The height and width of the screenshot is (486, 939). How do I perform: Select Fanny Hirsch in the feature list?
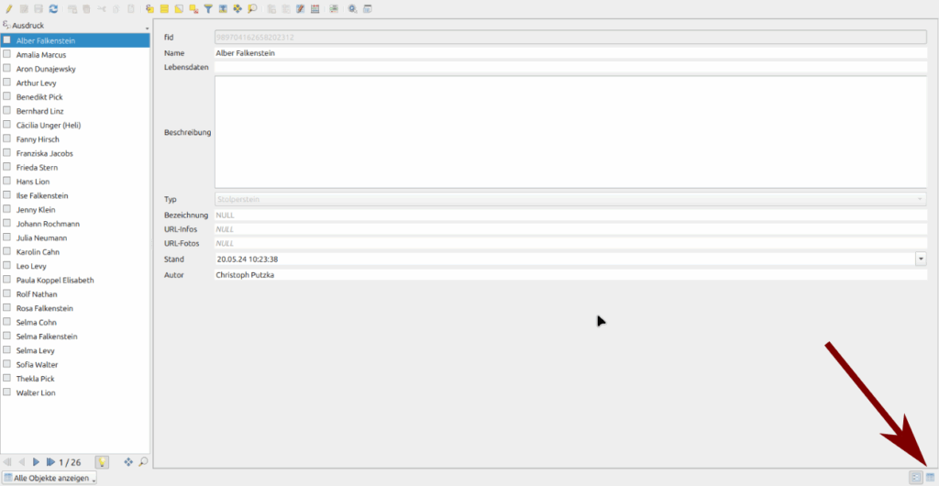pos(38,139)
